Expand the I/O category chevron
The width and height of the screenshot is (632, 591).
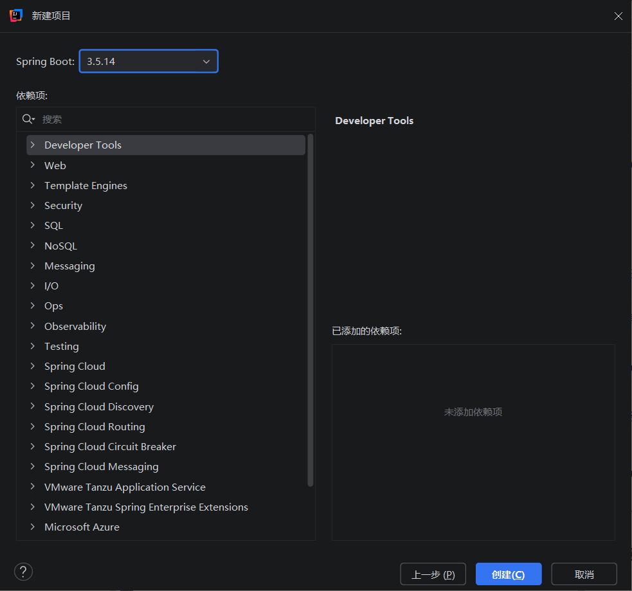[x=33, y=286]
